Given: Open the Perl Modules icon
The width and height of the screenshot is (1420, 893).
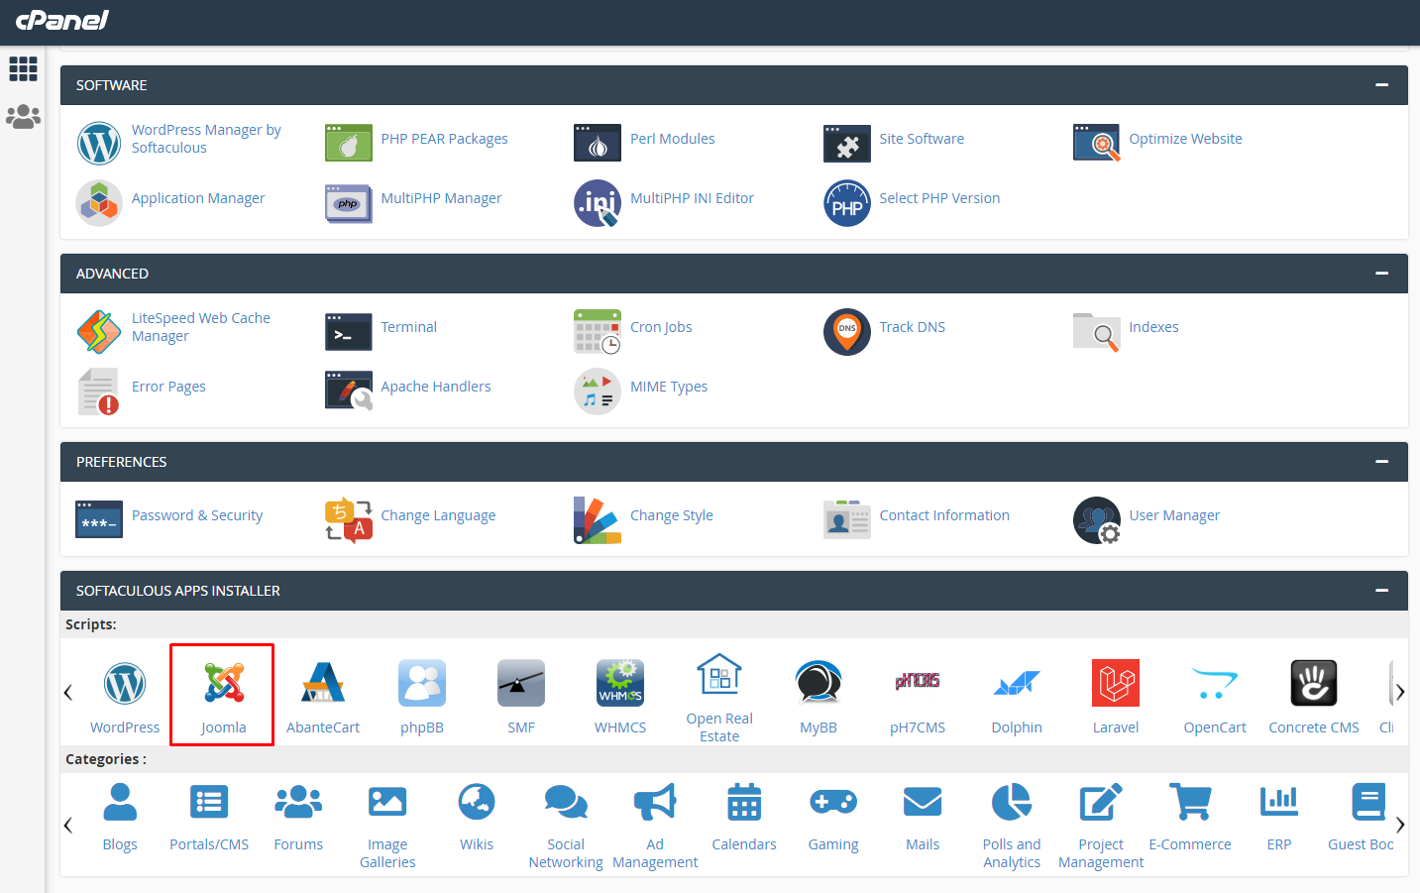Looking at the screenshot, I should pos(598,143).
